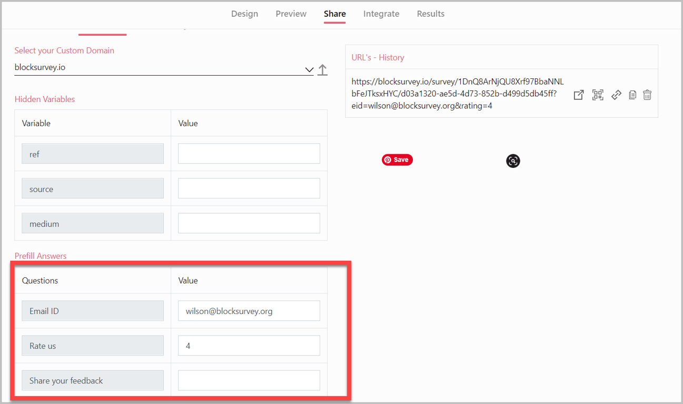
Task: Click the Email ID question box
Action: (93, 310)
